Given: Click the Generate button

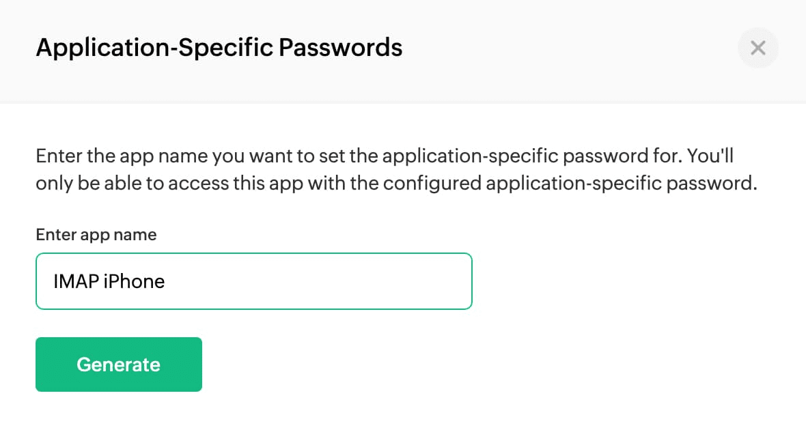Looking at the screenshot, I should [118, 364].
